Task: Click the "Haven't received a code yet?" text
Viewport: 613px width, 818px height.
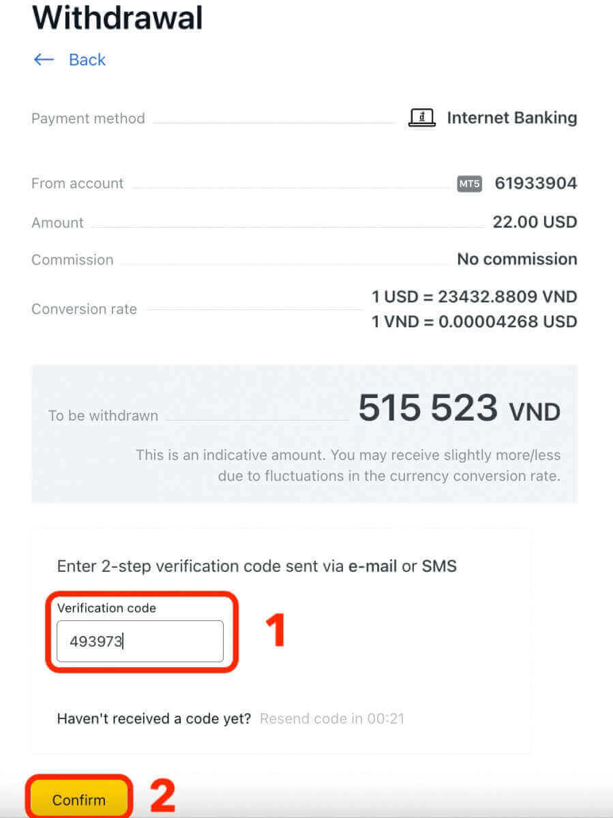Action: pyautogui.click(x=154, y=718)
